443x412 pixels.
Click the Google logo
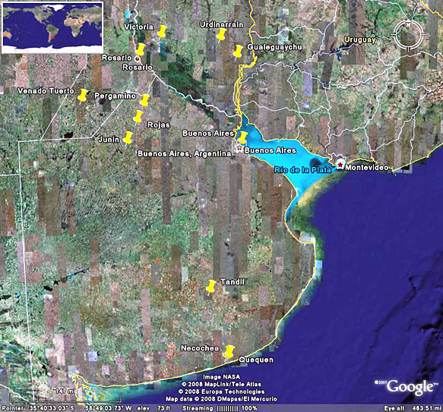coord(410,387)
